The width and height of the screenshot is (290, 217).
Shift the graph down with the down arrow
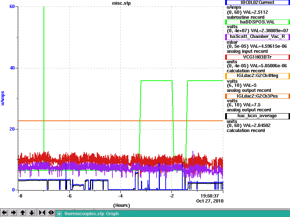pyautogui.click(x=32, y=213)
